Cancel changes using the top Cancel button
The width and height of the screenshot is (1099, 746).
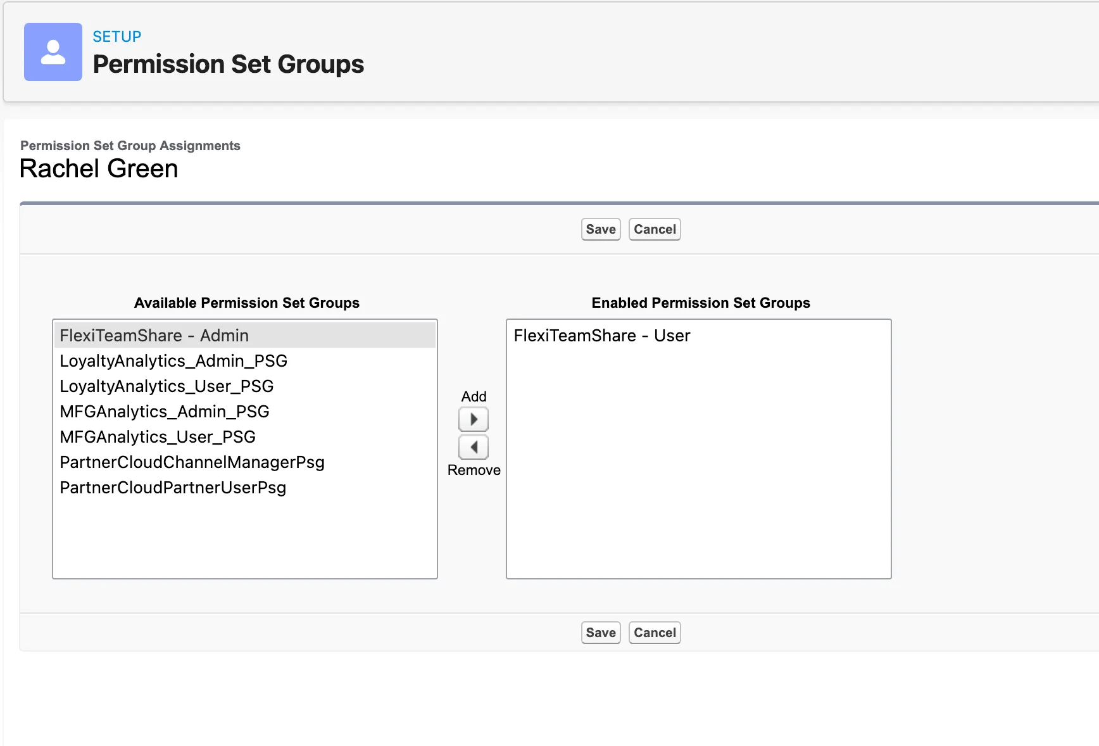point(655,229)
